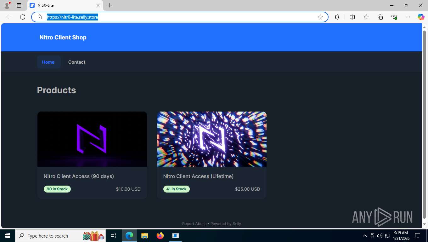Open a new tab with plus button
The width and height of the screenshot is (428, 242).
(x=110, y=5)
